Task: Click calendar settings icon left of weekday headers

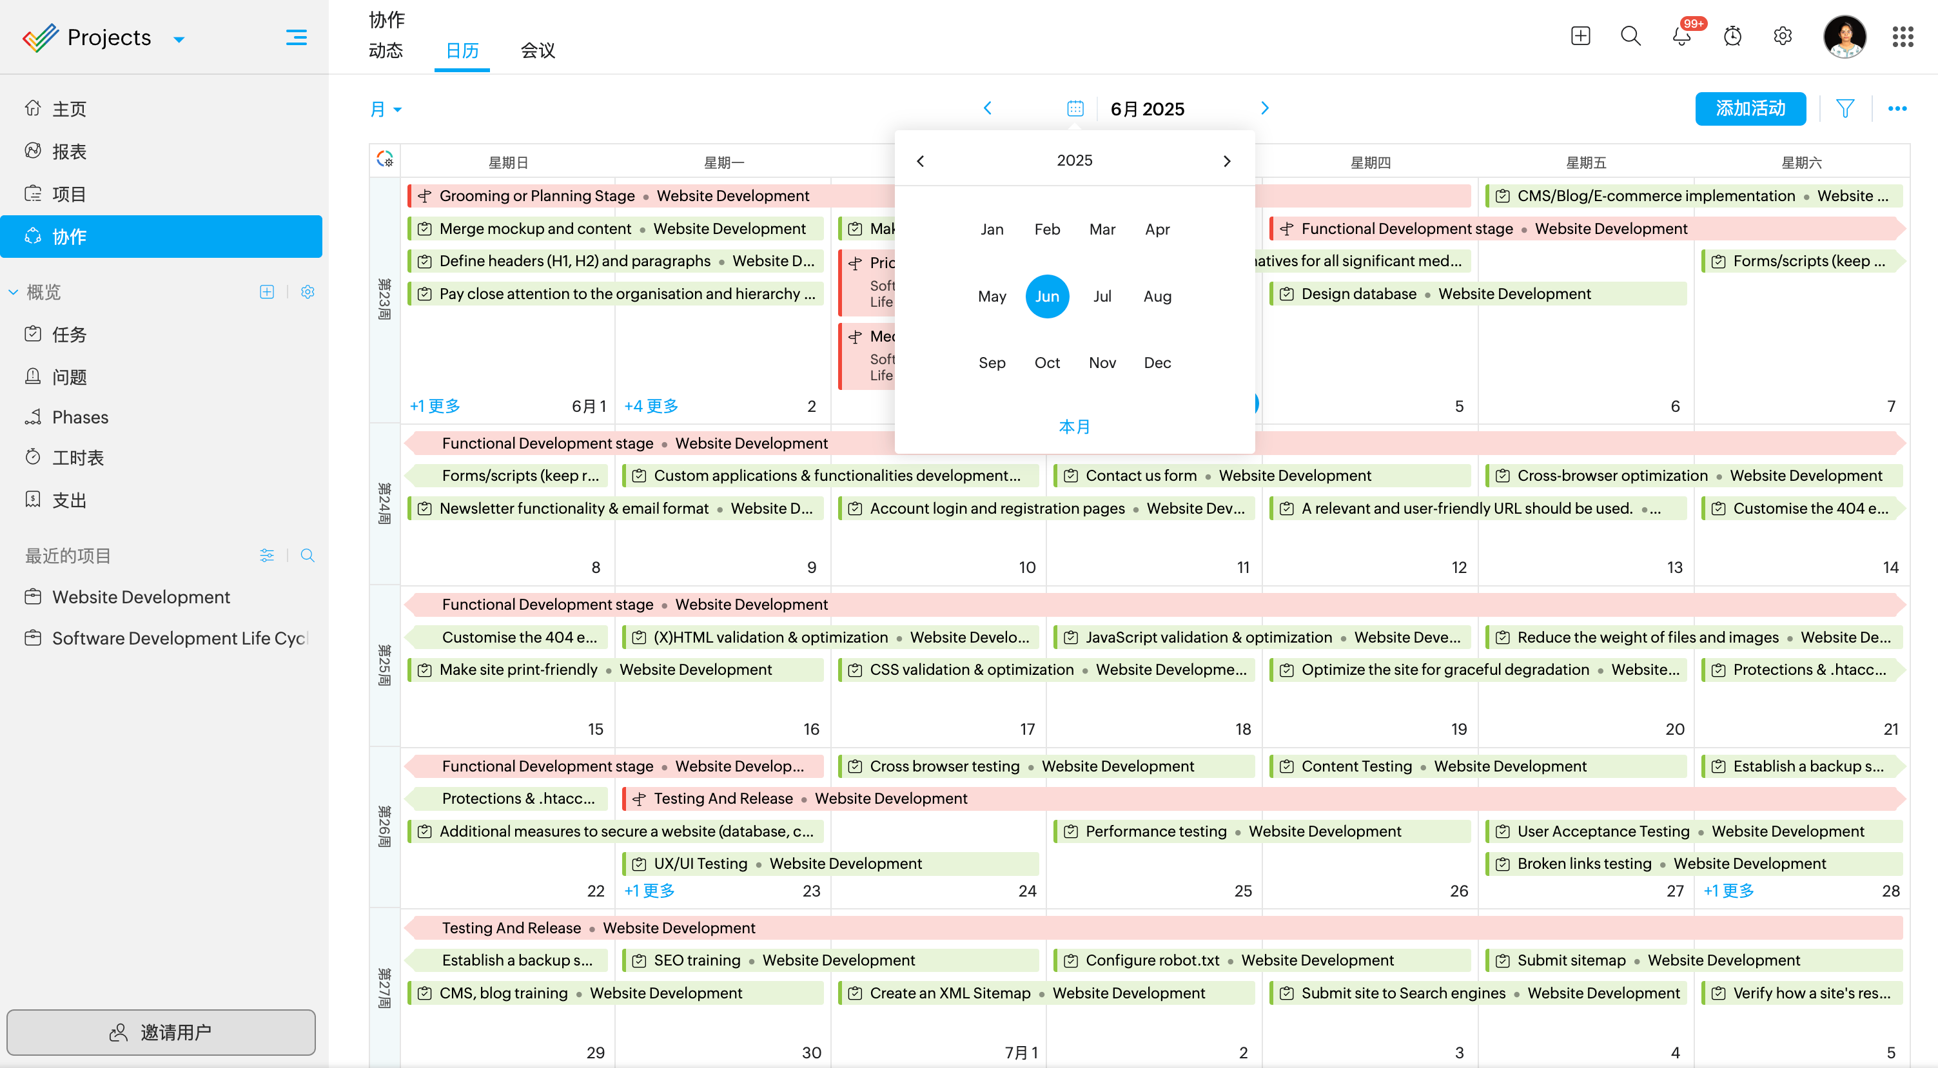Action: click(384, 159)
